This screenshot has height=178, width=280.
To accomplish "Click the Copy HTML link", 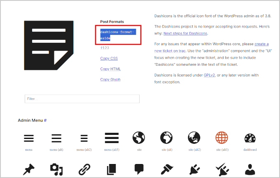I will pyautogui.click(x=110, y=69).
